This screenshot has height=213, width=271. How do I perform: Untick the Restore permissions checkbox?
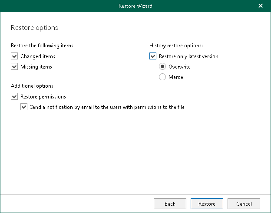point(14,97)
